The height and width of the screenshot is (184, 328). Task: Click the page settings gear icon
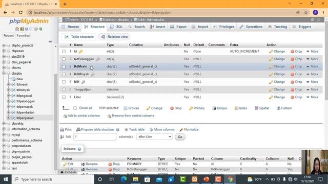pos(313,19)
